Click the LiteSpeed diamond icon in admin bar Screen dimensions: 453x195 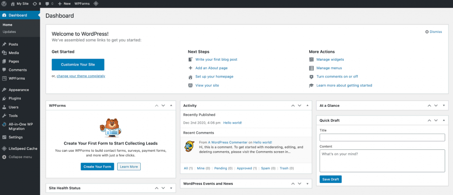pyautogui.click(x=96, y=3)
